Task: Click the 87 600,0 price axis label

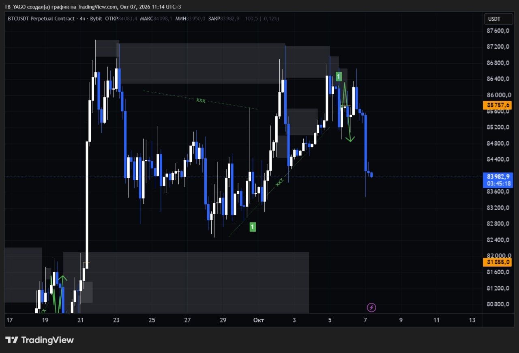Action: pos(498,31)
